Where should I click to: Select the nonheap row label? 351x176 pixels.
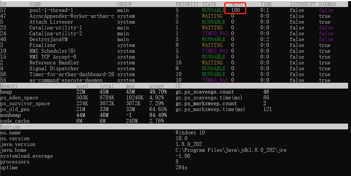pyautogui.click(x=11, y=115)
